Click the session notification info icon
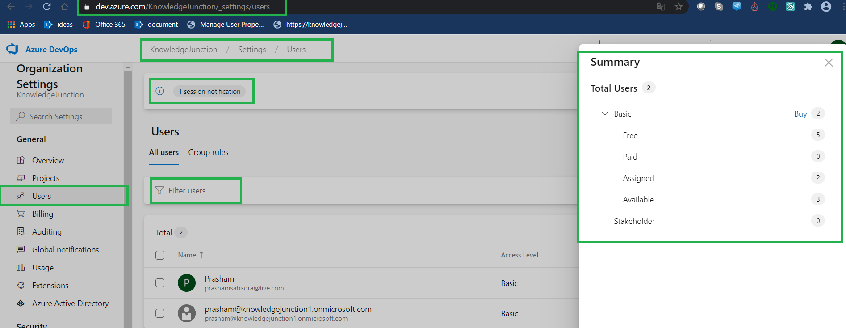 click(160, 91)
